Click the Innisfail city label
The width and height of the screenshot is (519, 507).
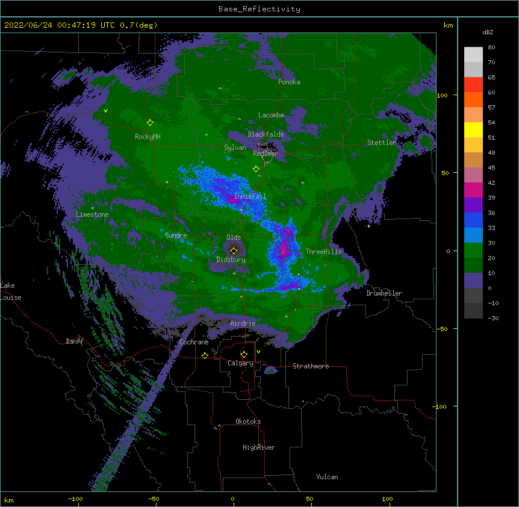pos(250,196)
